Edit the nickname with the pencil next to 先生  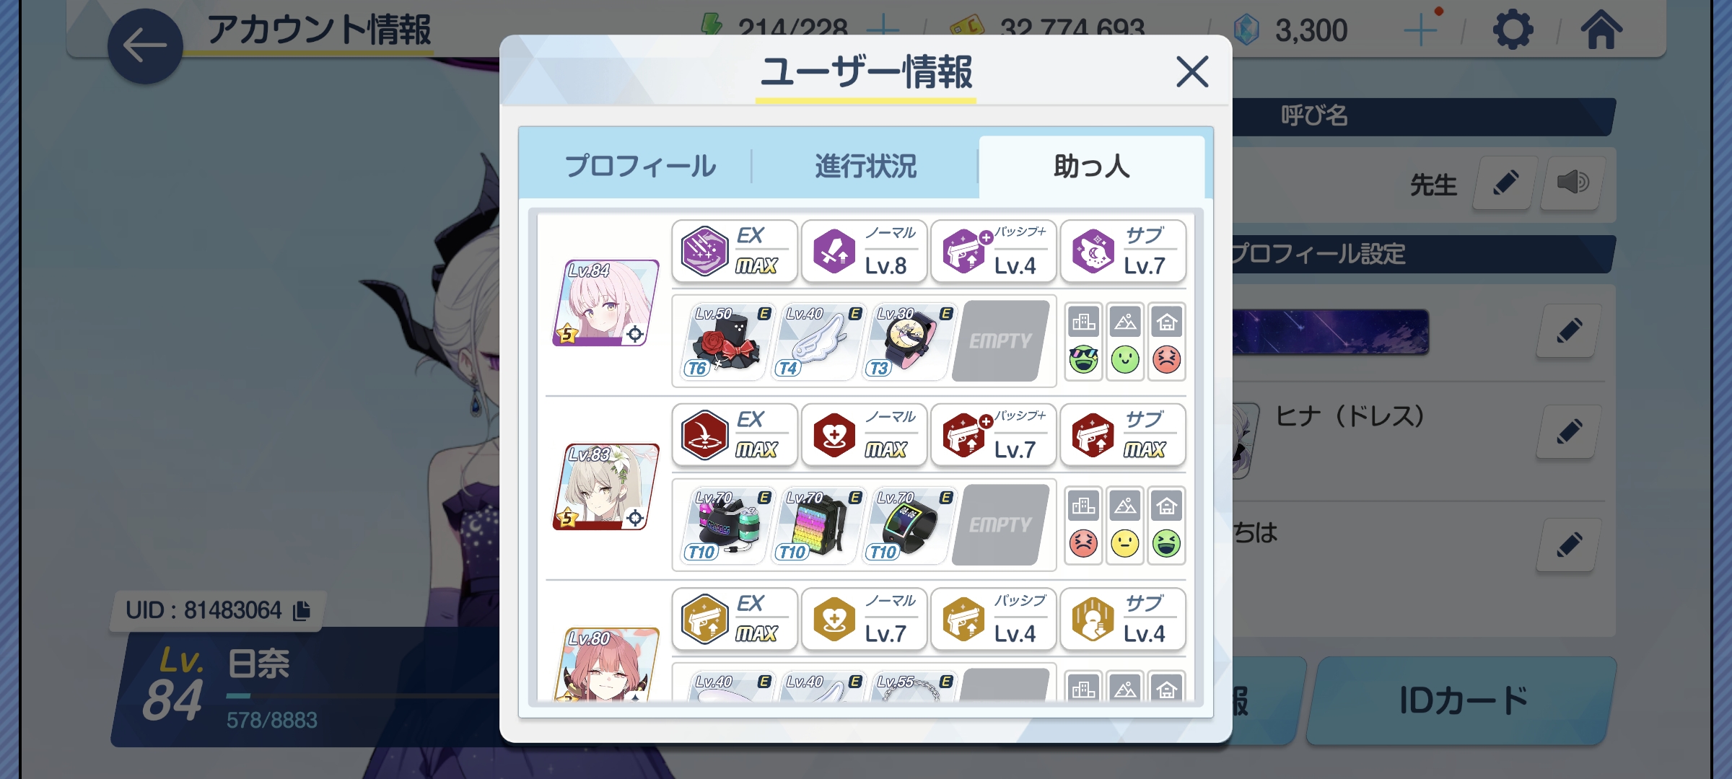pos(1505,182)
